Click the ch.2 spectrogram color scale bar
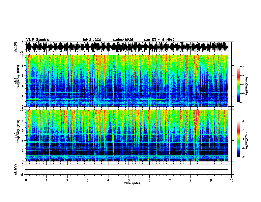261x202 pixels. 239,139
